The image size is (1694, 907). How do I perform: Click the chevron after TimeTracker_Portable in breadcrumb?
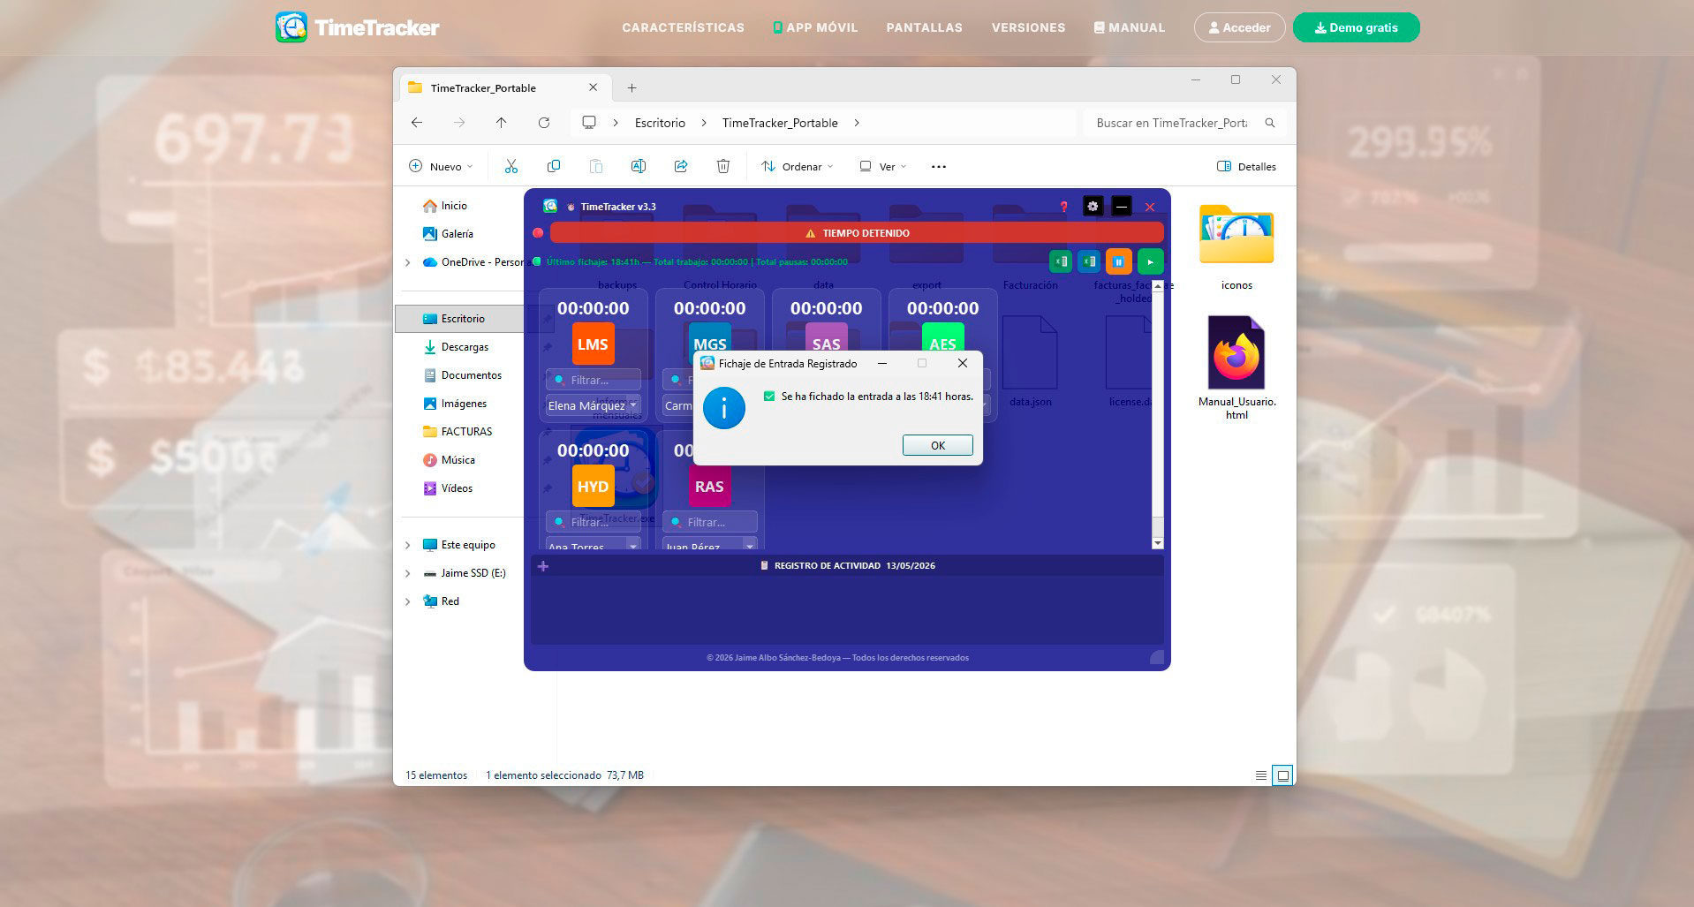point(857,123)
